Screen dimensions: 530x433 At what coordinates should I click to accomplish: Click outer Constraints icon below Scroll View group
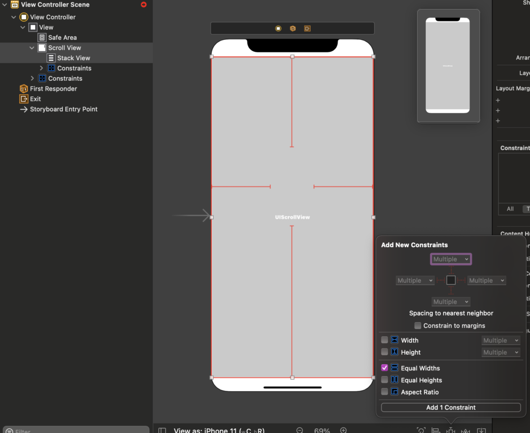[x=42, y=79]
